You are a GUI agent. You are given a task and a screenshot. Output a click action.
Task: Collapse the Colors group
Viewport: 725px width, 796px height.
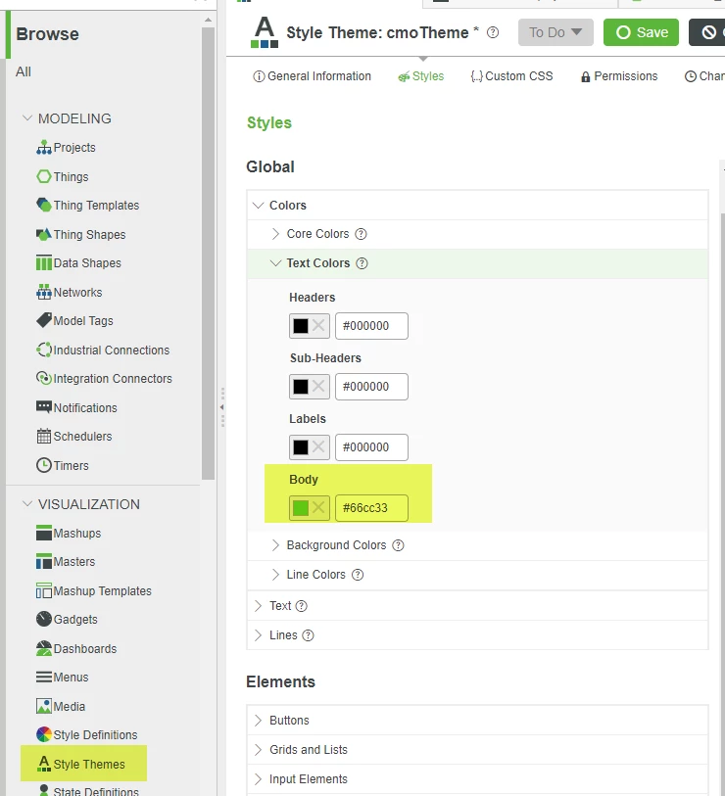click(258, 205)
